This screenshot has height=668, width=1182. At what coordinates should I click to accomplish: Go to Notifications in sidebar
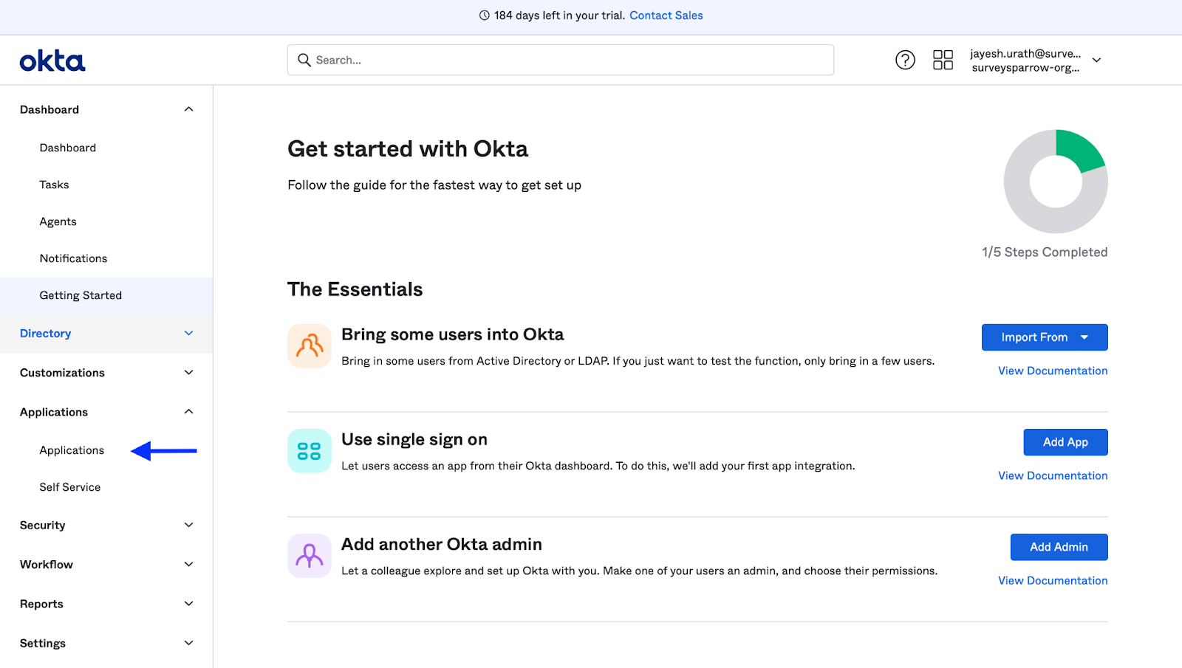[73, 258]
